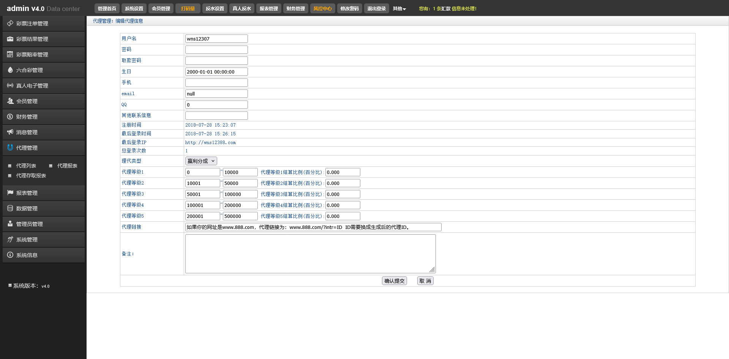The width and height of the screenshot is (729, 359).
Task: Click the user icon beside 会员管理
Action: pyautogui.click(x=10, y=101)
